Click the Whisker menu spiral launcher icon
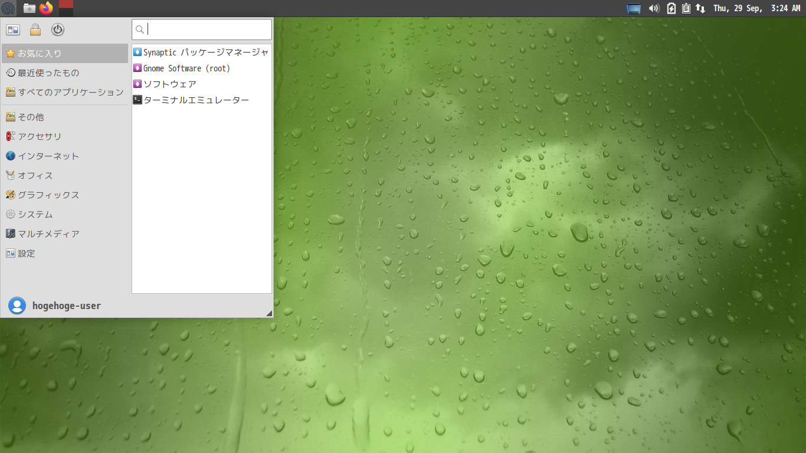 [8, 8]
